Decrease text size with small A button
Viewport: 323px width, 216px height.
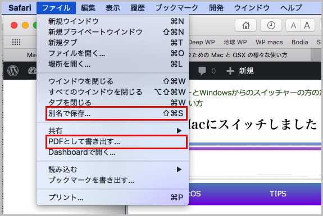pyautogui.click(x=293, y=25)
